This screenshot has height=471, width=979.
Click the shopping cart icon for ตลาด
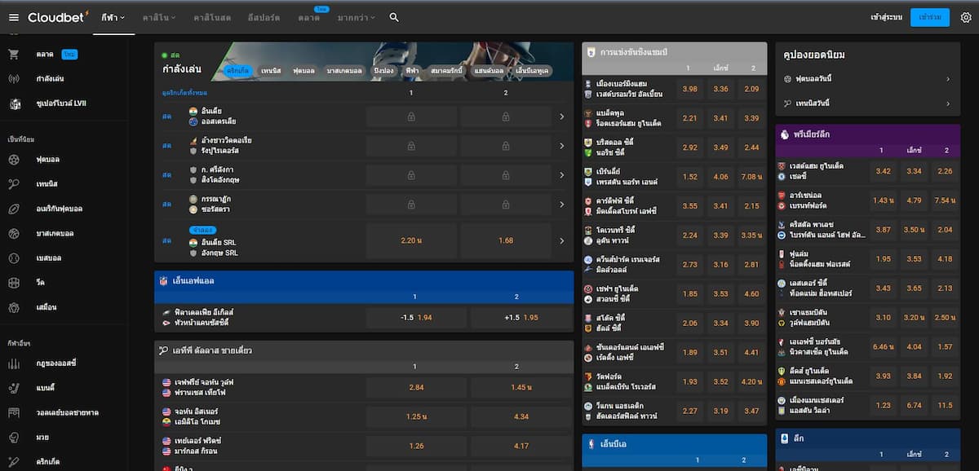(x=14, y=55)
